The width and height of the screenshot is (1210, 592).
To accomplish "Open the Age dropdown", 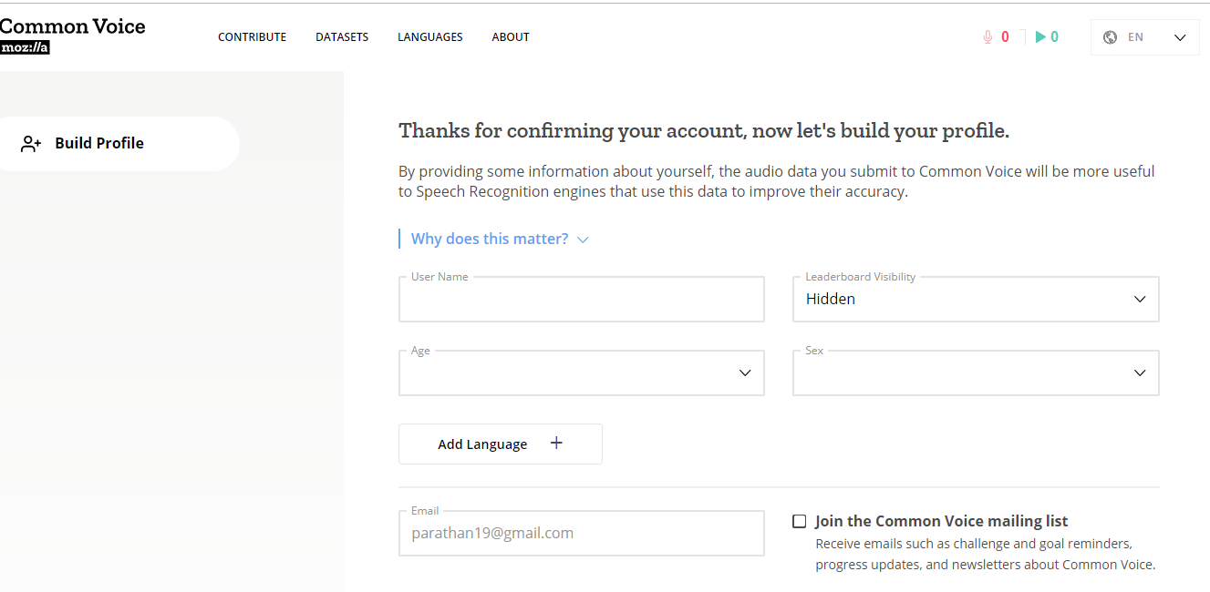I will pos(581,373).
